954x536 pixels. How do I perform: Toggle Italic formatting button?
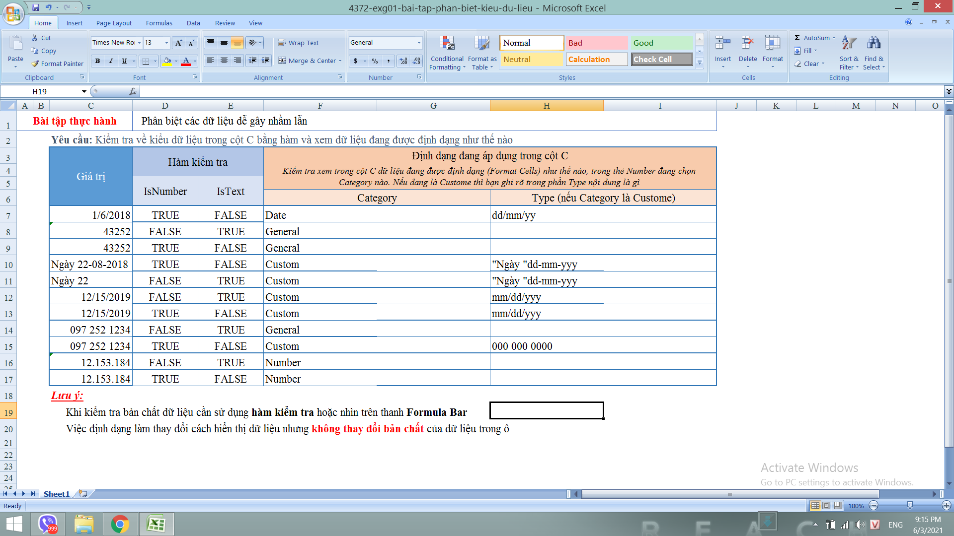111,61
